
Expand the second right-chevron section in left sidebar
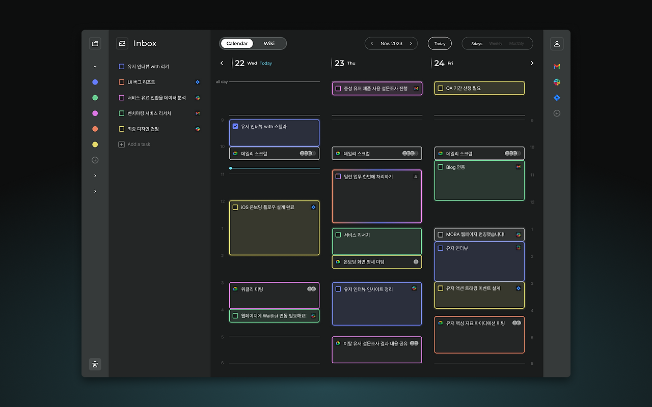click(x=95, y=191)
